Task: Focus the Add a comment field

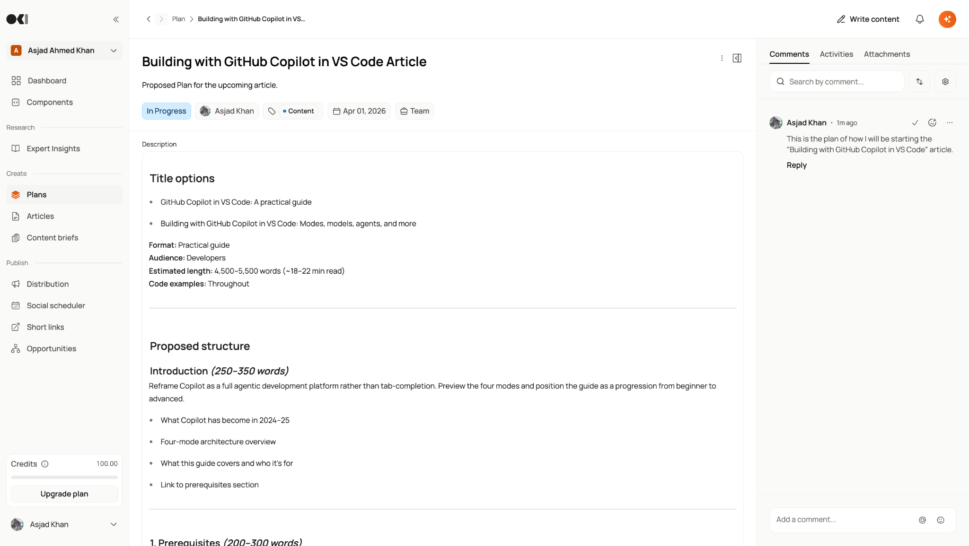Action: [x=863, y=520]
